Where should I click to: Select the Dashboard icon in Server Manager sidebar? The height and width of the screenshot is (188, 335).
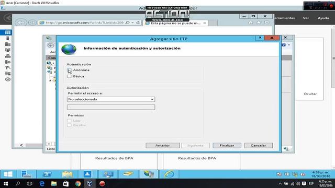[8, 32]
